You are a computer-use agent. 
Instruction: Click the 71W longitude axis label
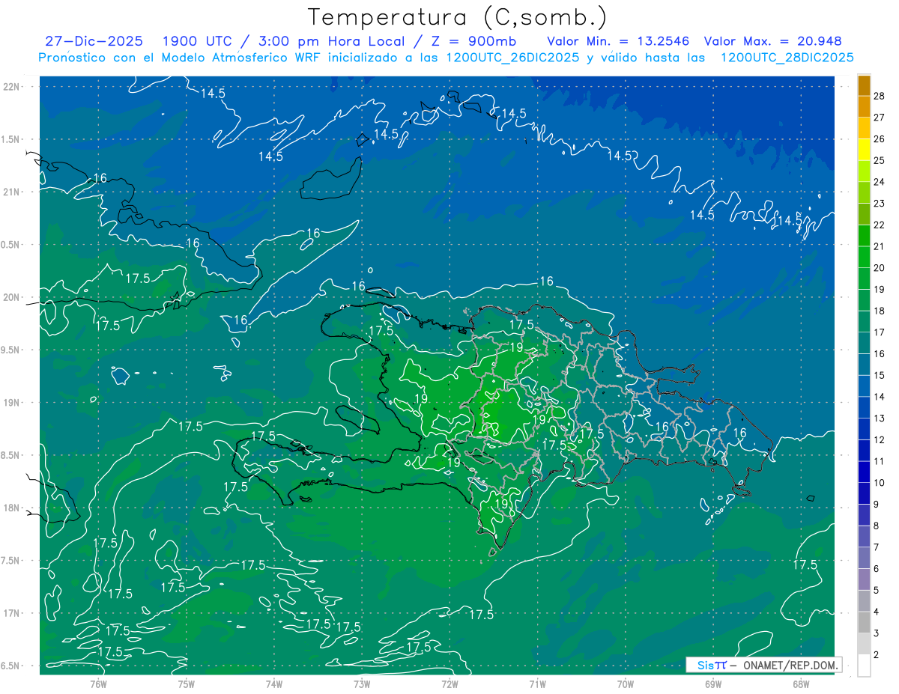537,684
